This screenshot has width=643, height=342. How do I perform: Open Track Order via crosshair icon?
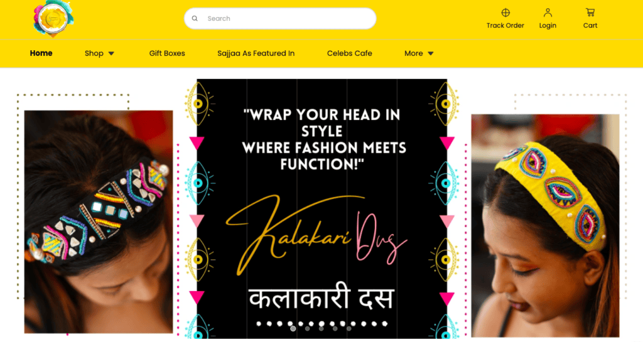pos(505,13)
